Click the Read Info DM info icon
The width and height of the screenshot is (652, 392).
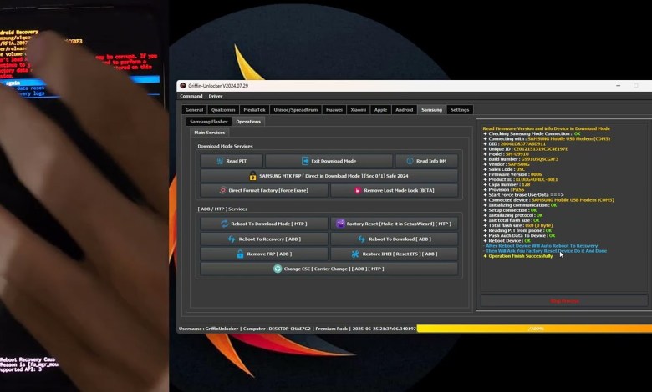point(410,161)
